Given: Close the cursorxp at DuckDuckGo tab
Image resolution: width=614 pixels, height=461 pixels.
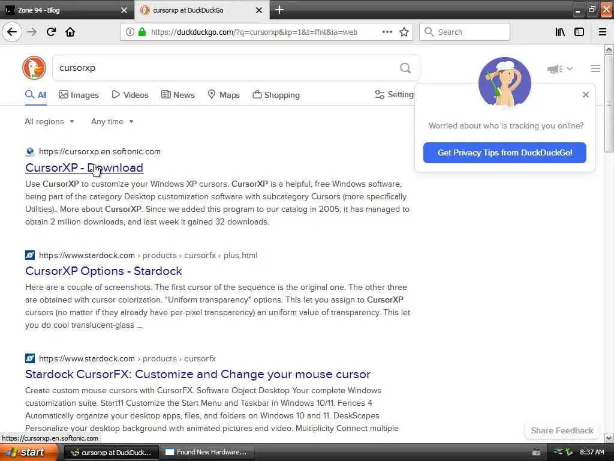Looking at the screenshot, I should [x=259, y=10].
